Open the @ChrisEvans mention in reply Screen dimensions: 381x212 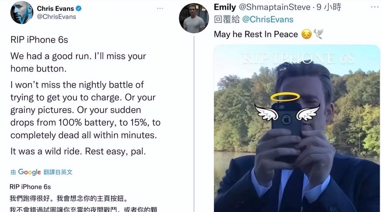click(x=268, y=19)
